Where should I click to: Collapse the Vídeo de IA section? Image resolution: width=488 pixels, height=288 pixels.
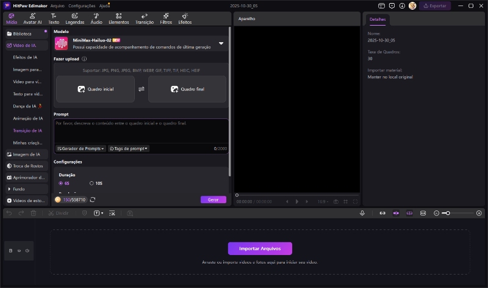26,45
